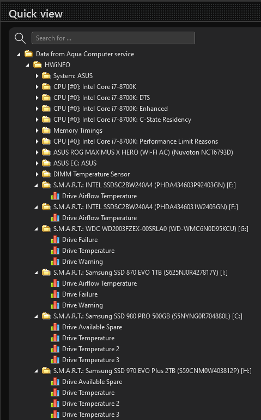Image resolution: width=261 pixels, height=420 pixels.
Task: Expand 'CPU [#0]: Intel Core i7-8700K' arrow
Action: pyautogui.click(x=37, y=87)
